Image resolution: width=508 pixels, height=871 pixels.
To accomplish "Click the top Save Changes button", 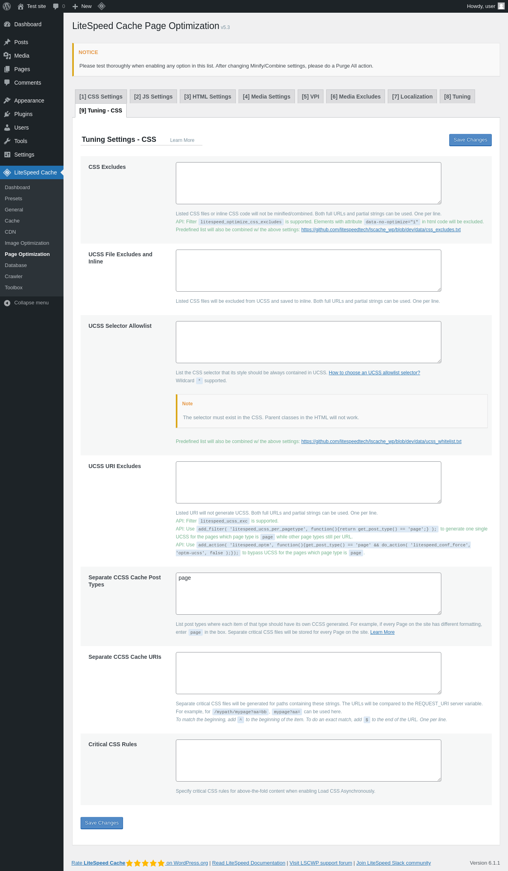I will pos(470,140).
